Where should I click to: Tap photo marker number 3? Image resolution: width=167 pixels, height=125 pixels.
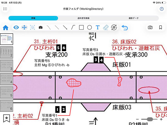point(96,60)
